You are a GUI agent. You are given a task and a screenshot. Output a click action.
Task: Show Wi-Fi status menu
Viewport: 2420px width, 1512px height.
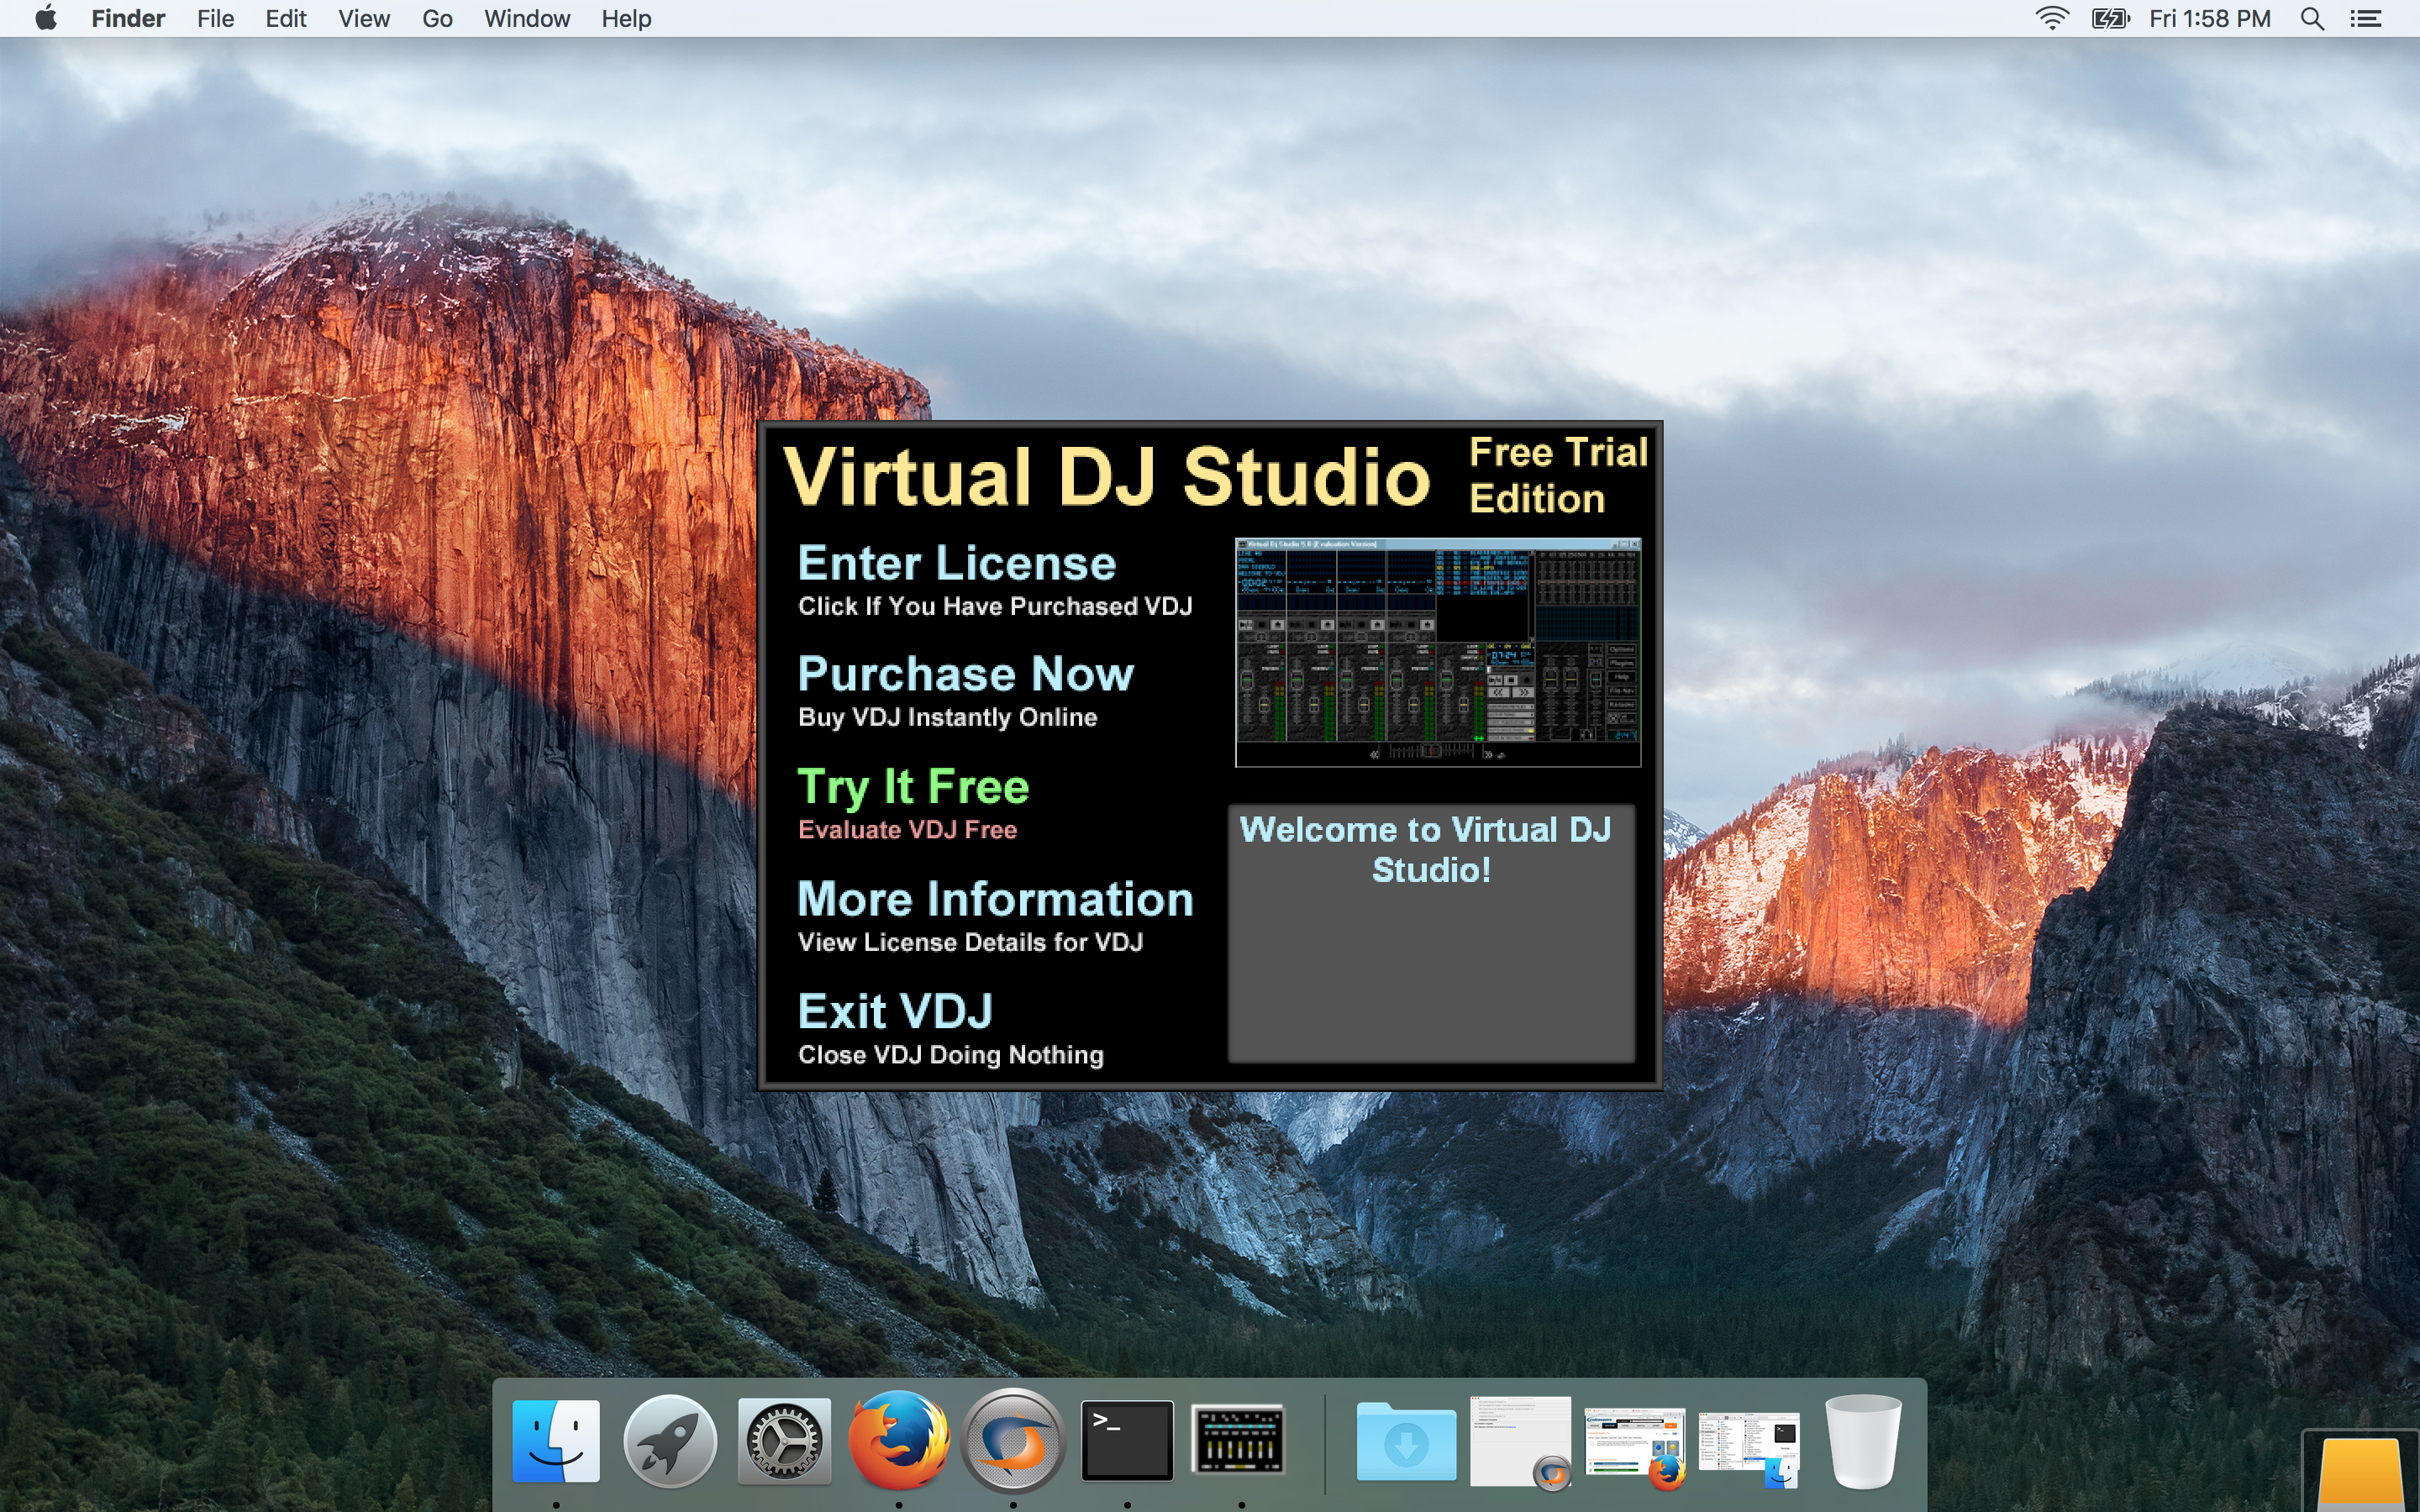pos(2052,18)
